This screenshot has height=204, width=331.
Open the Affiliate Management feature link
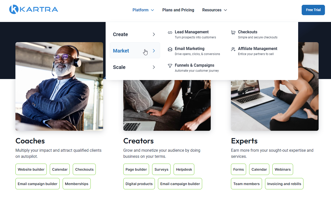tap(257, 49)
